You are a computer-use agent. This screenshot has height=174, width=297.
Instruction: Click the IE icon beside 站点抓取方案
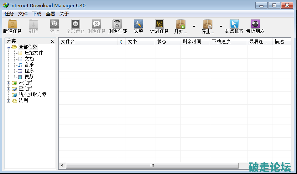pyautogui.click(x=14, y=95)
